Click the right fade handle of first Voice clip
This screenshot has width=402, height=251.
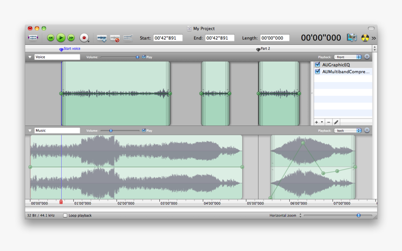coord(170,94)
